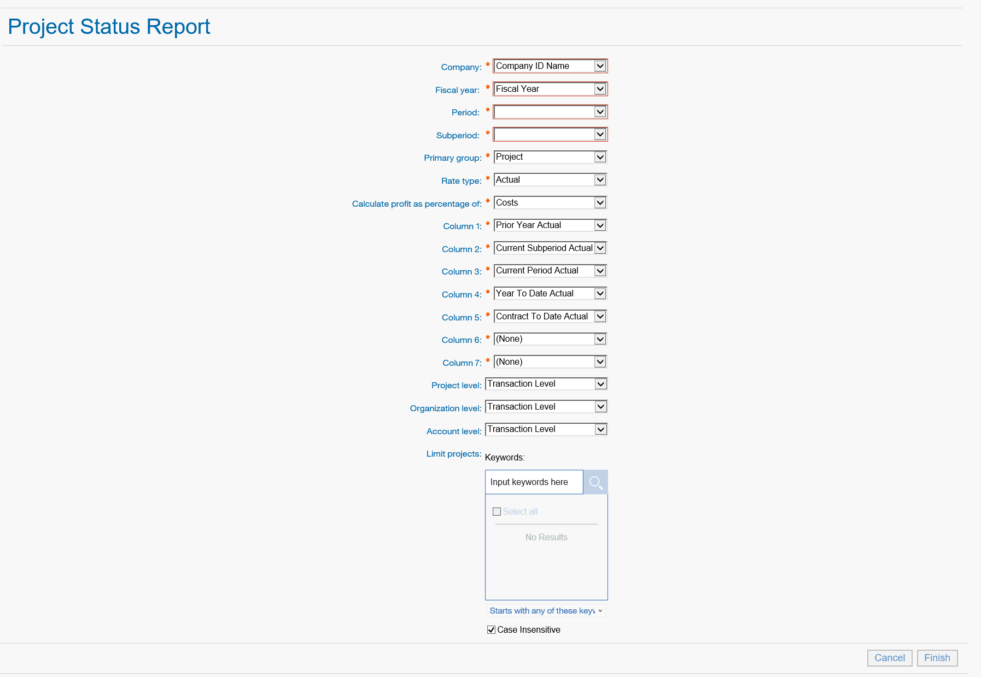Open the empty Period dropdown
The image size is (981, 677).
pos(550,112)
